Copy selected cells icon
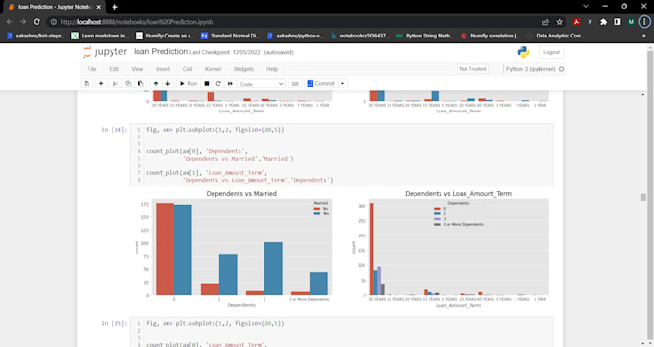654x347 pixels. point(128,84)
